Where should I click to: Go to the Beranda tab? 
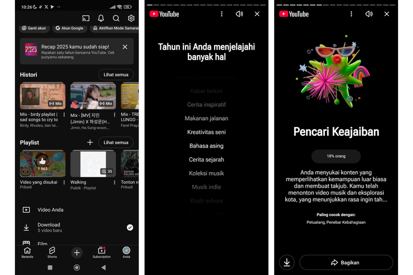[27, 252]
